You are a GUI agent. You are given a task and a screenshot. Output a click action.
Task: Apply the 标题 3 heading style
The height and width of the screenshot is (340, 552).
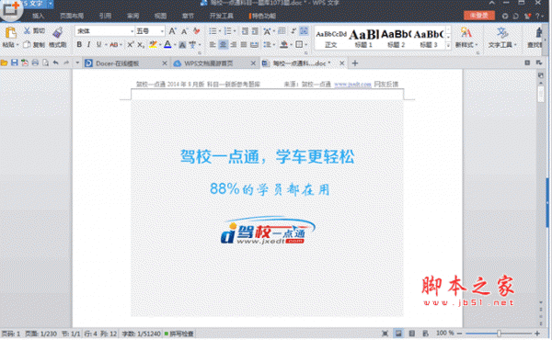[428, 39]
